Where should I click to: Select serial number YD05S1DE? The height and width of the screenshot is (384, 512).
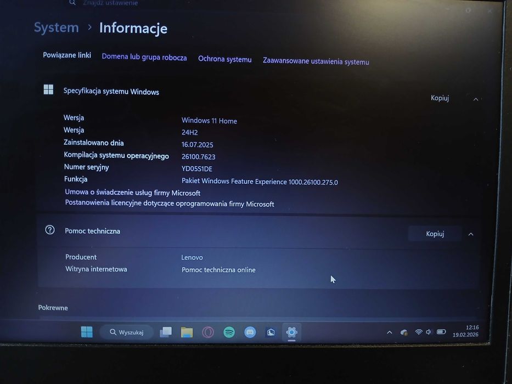point(197,169)
